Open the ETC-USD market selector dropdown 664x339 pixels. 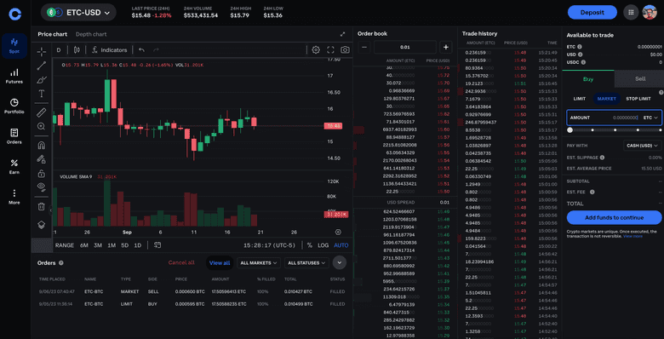click(x=78, y=13)
